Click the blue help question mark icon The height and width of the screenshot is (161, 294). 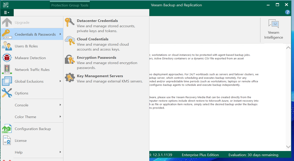[x=287, y=12]
